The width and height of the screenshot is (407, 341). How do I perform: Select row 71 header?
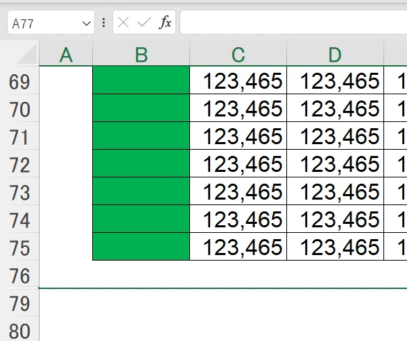19,136
